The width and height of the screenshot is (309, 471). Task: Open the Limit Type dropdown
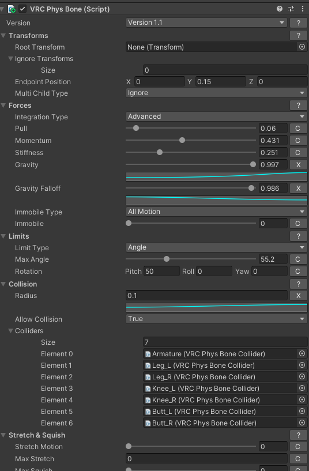[x=216, y=247]
